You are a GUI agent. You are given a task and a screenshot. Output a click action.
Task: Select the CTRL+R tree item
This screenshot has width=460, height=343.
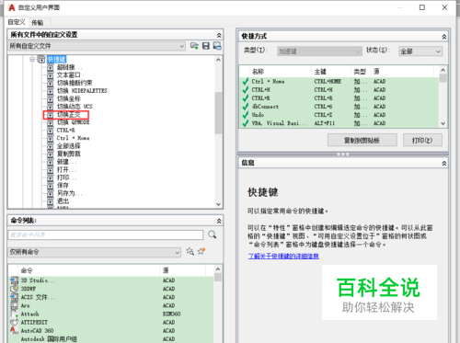(x=65, y=131)
